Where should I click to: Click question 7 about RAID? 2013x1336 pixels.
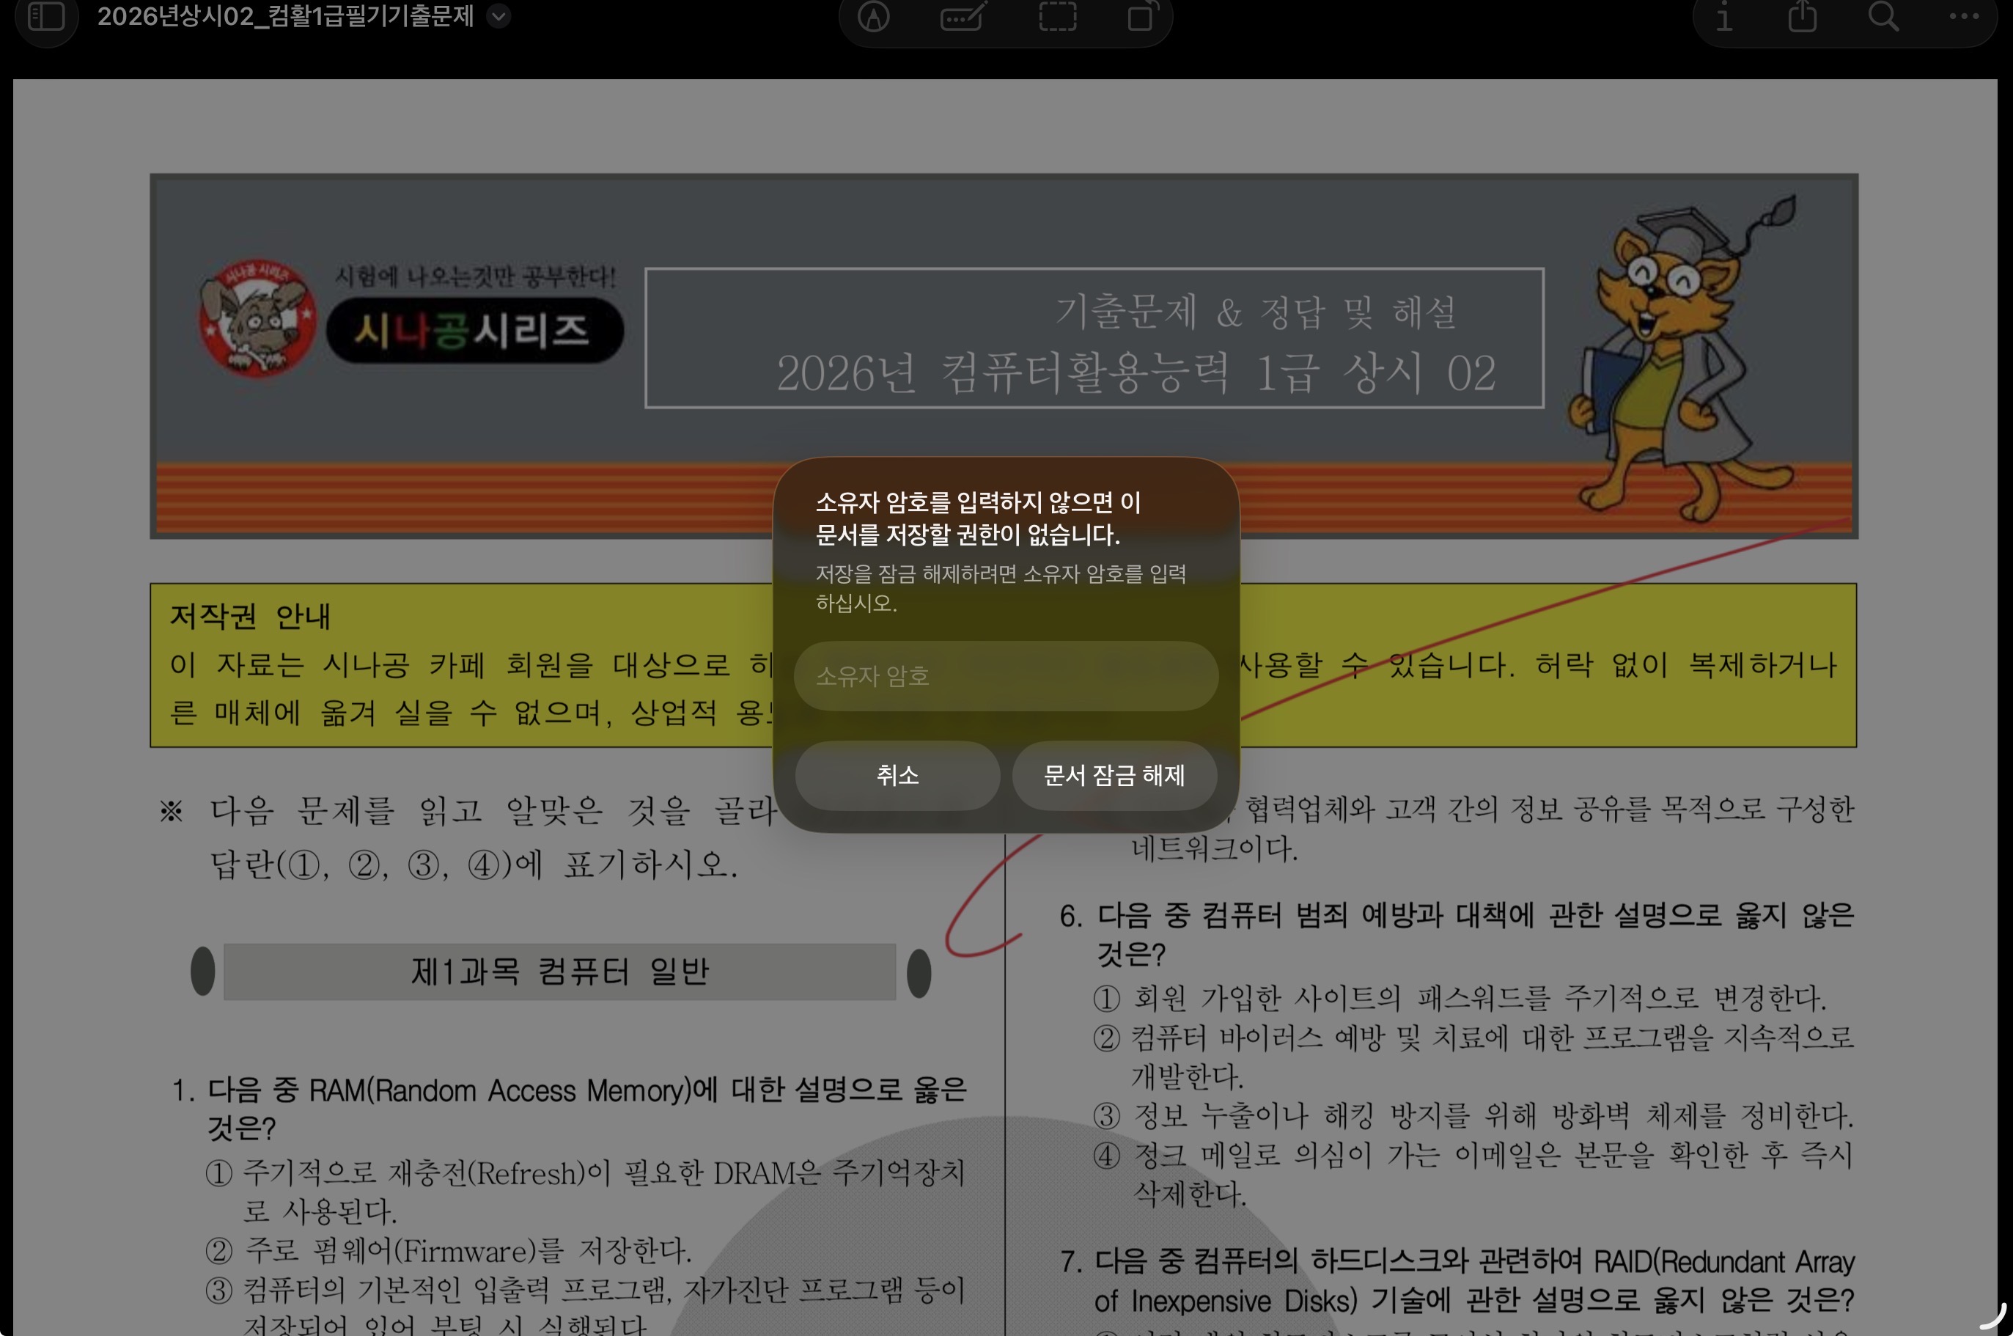pyautogui.click(x=1457, y=1280)
